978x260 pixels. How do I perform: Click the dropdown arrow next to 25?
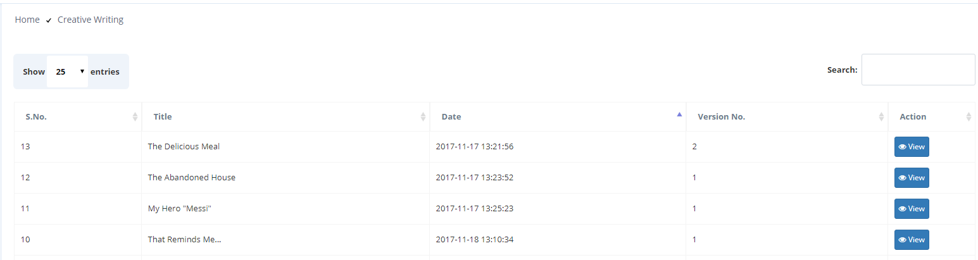[82, 71]
